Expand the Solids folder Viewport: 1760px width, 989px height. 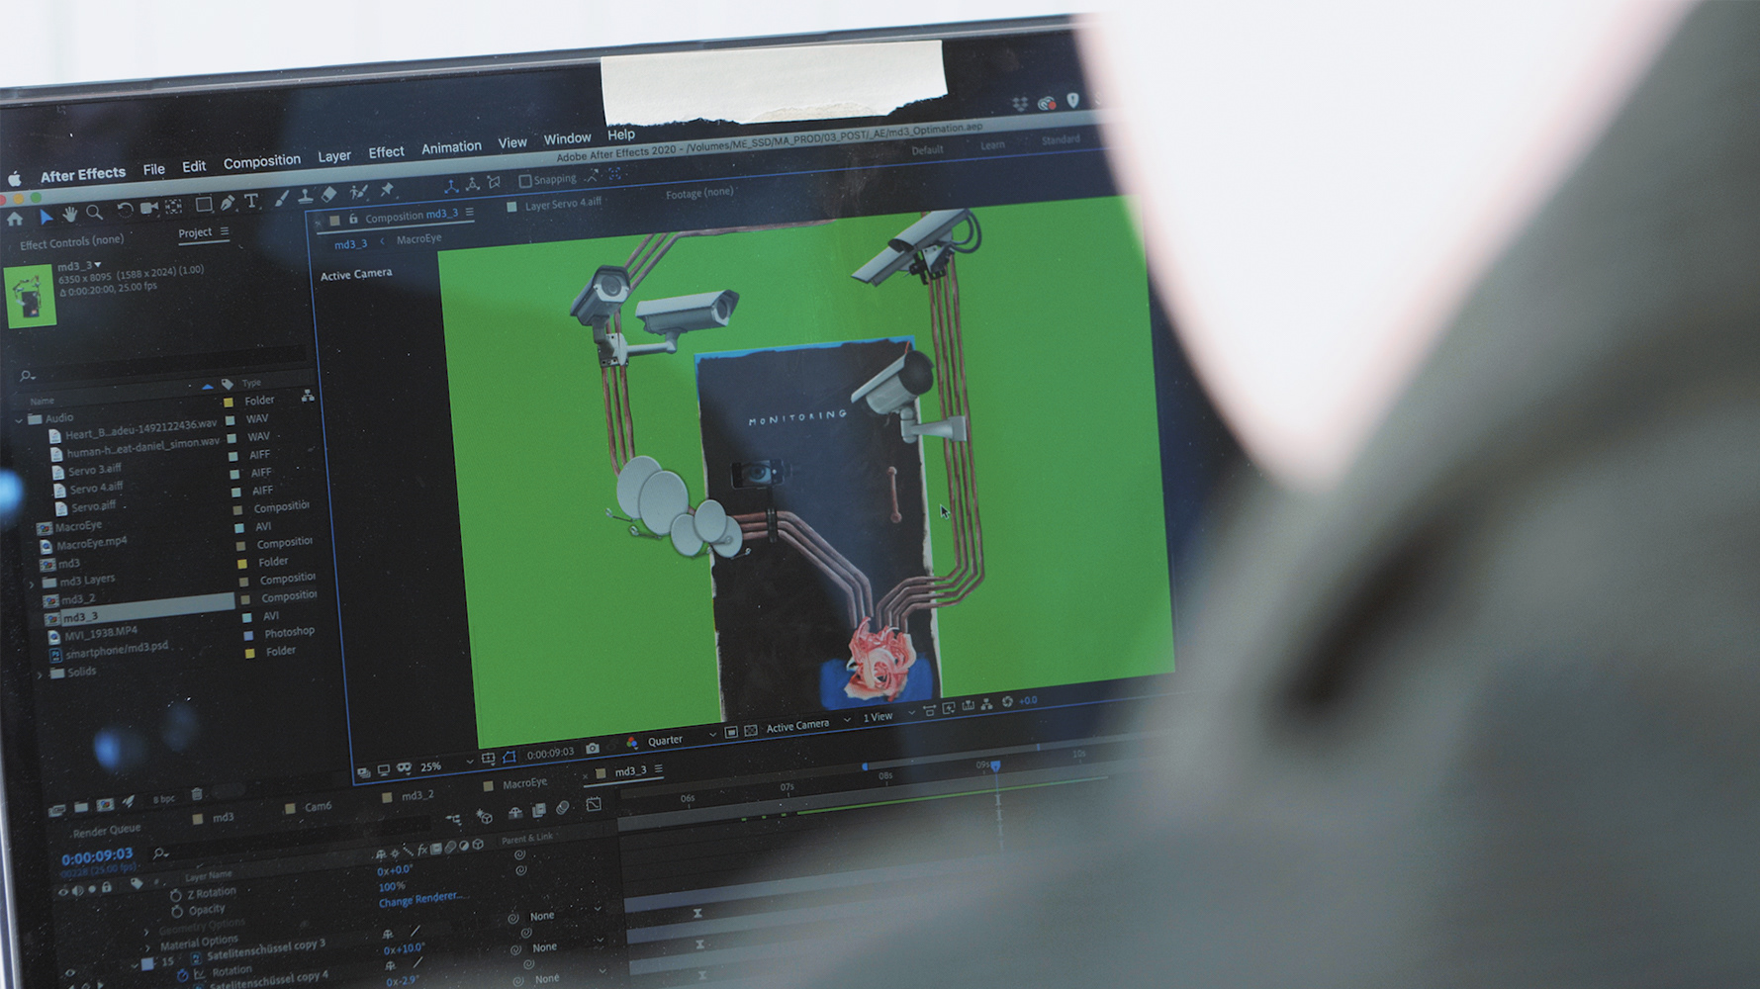click(40, 674)
